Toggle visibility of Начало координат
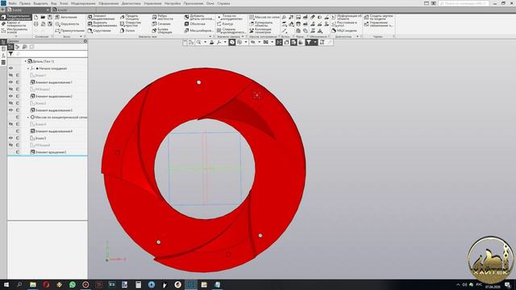This screenshot has width=516, height=290. tap(10, 68)
